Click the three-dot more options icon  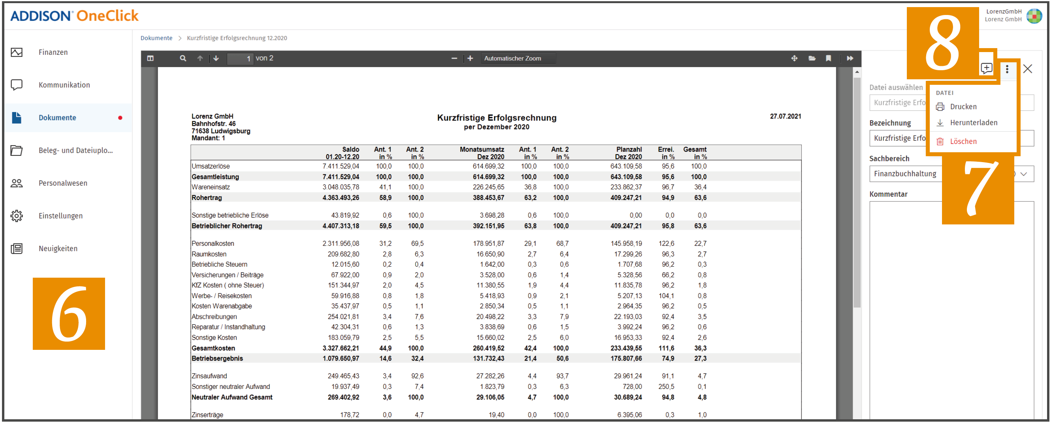(x=1007, y=69)
